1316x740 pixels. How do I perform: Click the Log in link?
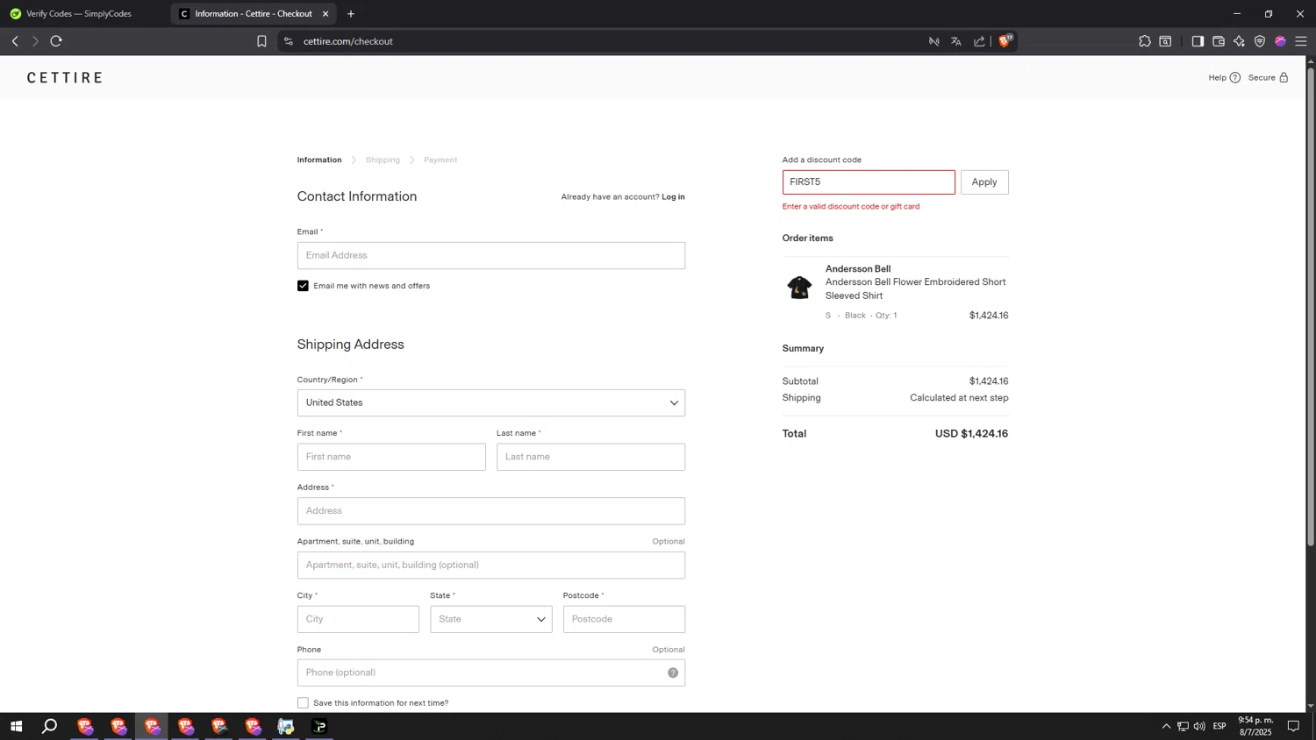pos(673,196)
